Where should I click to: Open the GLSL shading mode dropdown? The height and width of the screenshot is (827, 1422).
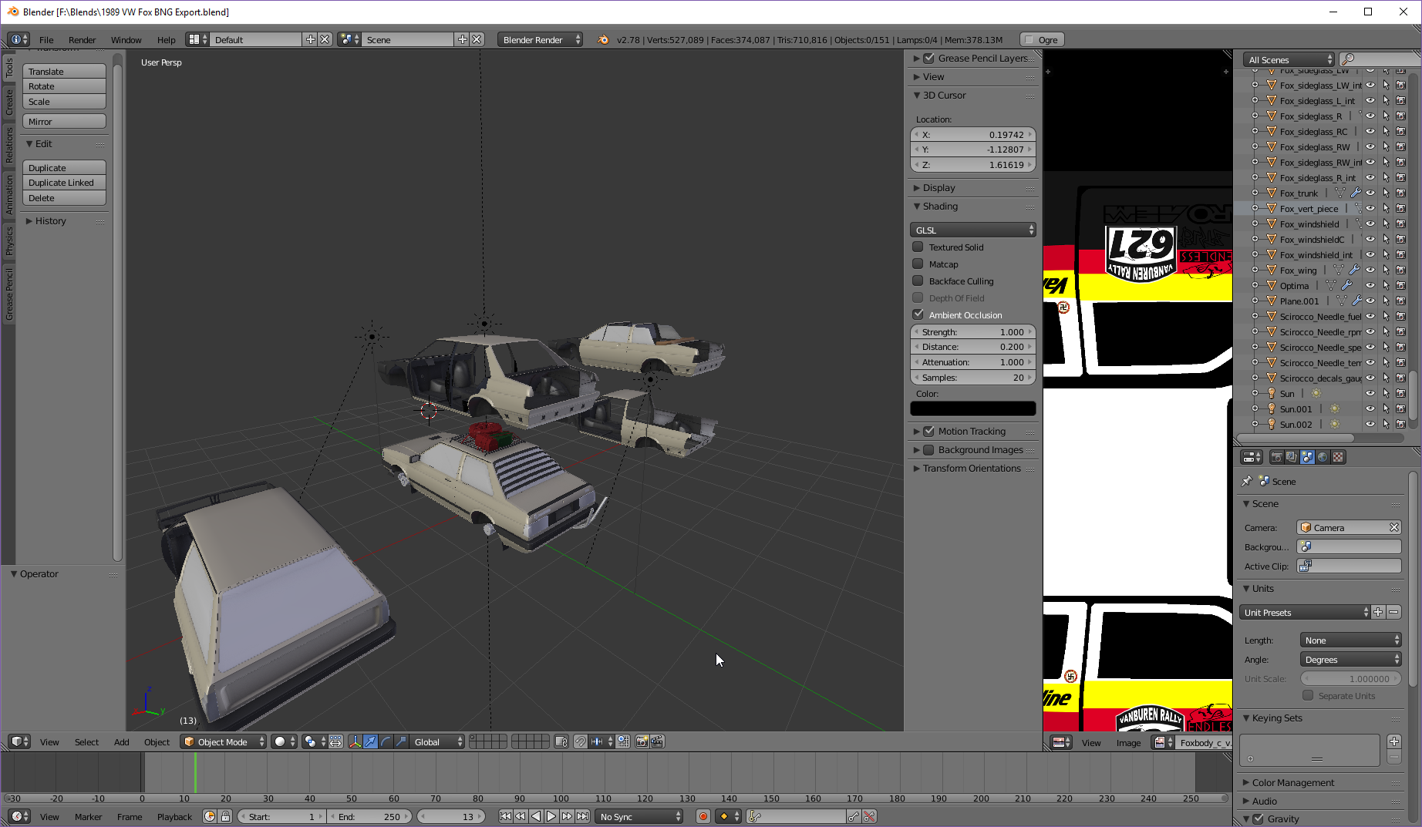[973, 230]
